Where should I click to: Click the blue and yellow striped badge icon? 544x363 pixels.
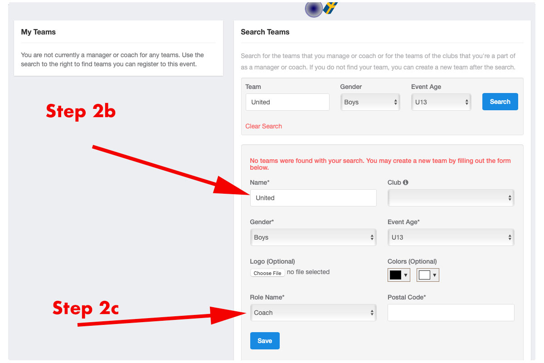[330, 8]
